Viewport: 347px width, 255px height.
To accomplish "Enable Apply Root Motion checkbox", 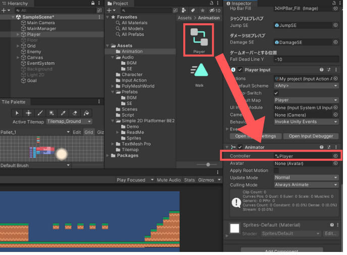I will (276, 171).
